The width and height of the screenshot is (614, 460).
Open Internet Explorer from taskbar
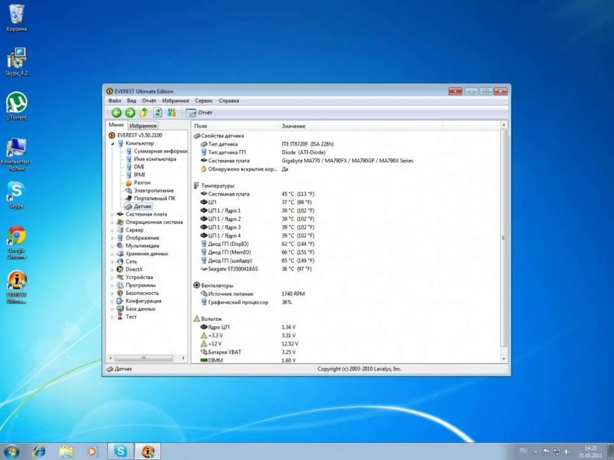(x=39, y=452)
